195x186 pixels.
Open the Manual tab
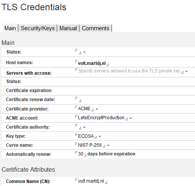point(68,28)
